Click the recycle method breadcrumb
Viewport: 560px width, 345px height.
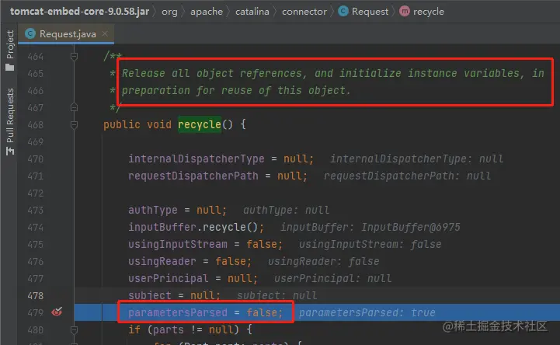click(x=428, y=12)
